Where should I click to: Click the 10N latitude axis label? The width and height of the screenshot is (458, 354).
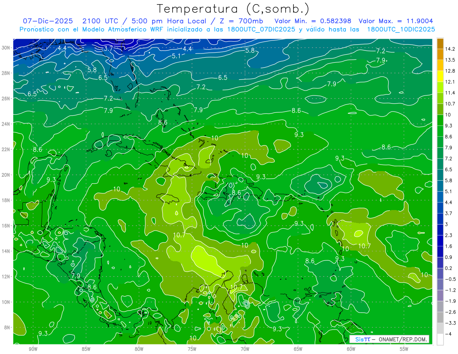tap(6, 302)
